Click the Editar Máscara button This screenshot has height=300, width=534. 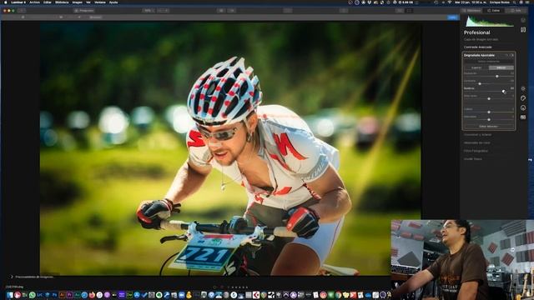tap(488, 126)
